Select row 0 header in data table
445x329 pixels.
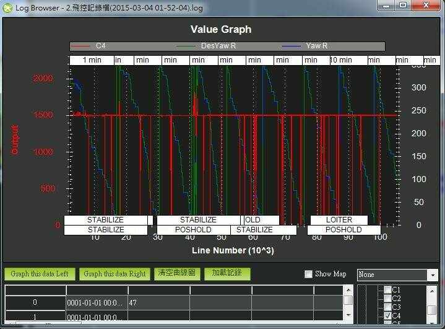[35, 302]
